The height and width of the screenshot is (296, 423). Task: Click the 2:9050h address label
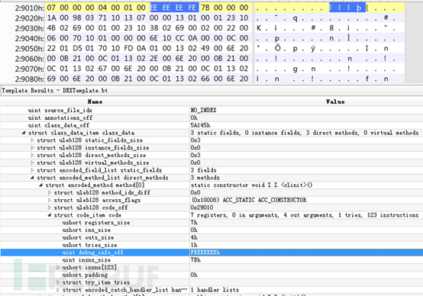point(29,49)
